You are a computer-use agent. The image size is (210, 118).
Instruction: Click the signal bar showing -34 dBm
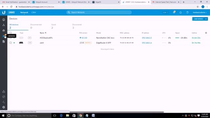[177, 38]
